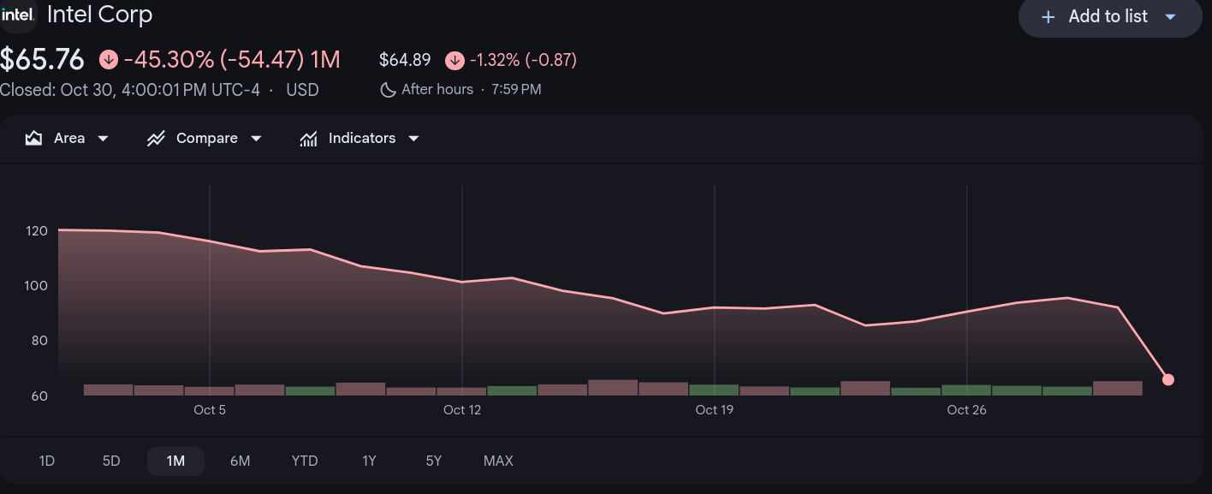Viewport: 1212px width, 494px height.
Task: Click the Closed: Oct 30 timestamp
Action: [130, 89]
